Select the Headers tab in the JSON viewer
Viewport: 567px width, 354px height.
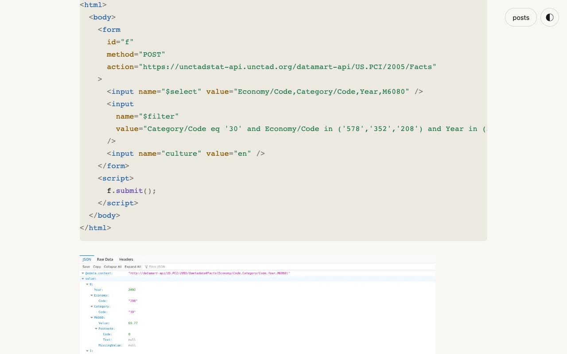tap(126, 259)
